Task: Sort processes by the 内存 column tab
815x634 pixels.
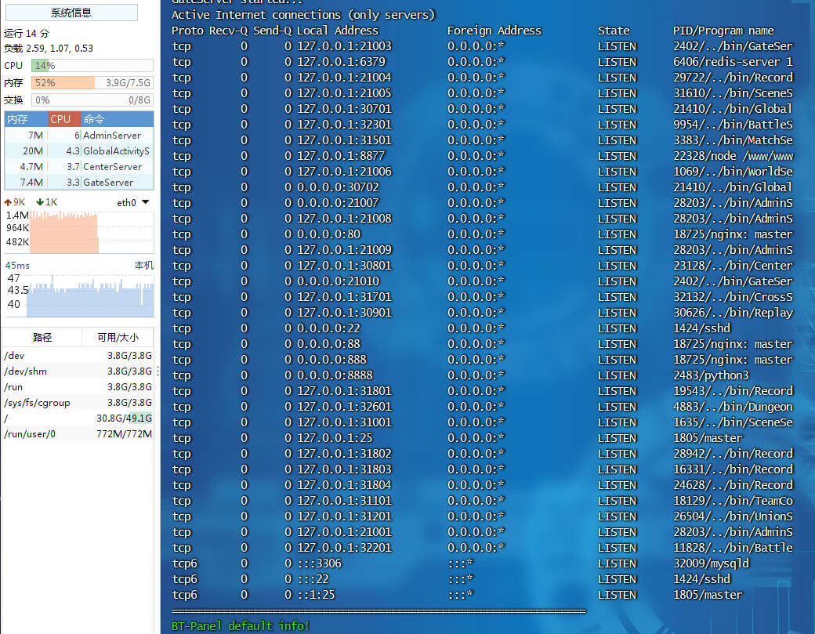Action: pyautogui.click(x=26, y=119)
